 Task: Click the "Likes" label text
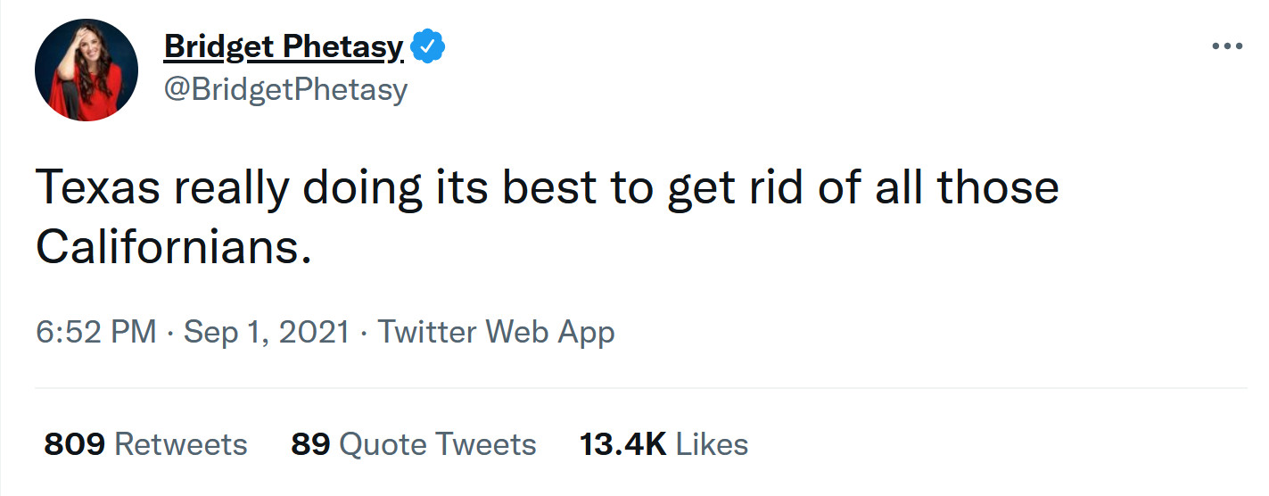(x=712, y=443)
